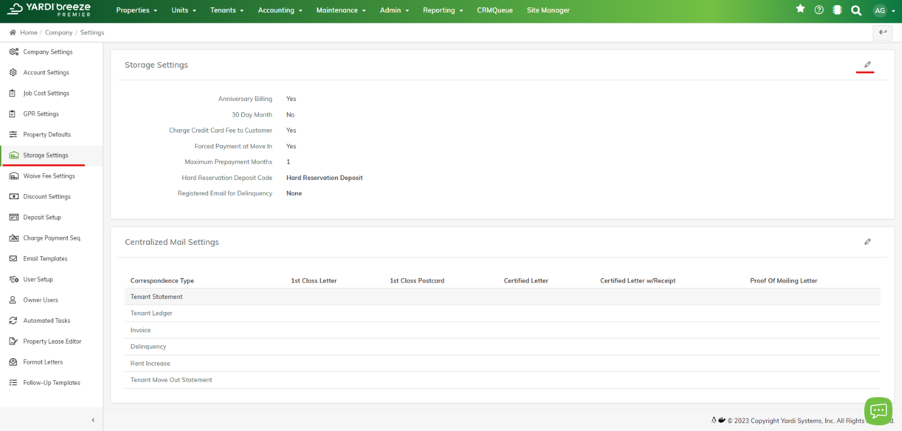The width and height of the screenshot is (902, 431).
Task: Open favorites star icon in header
Action: tap(800, 9)
